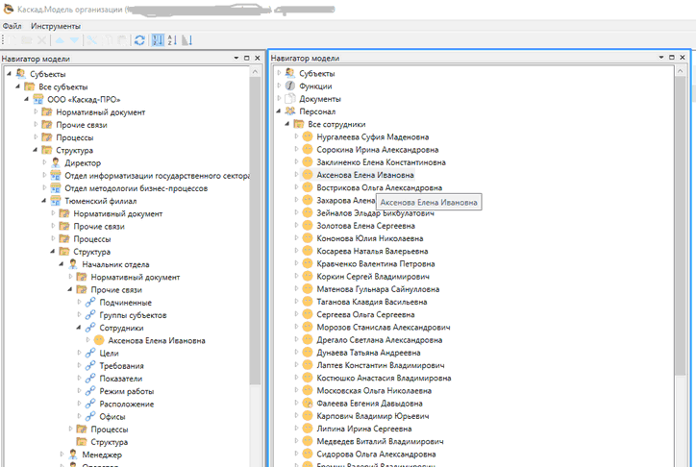Select Вострикова Ольга Александровна
This screenshot has height=467, width=696.
point(379,187)
